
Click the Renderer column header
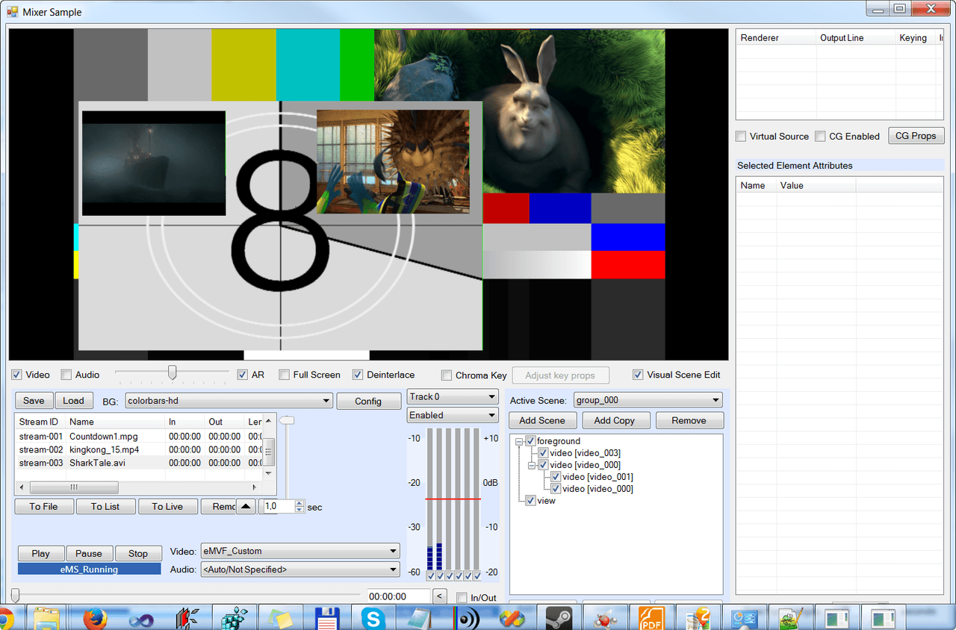pos(776,38)
